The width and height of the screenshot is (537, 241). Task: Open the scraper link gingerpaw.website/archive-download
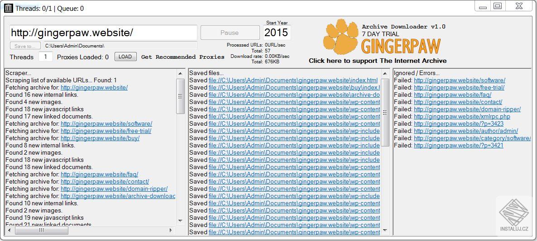(118, 196)
